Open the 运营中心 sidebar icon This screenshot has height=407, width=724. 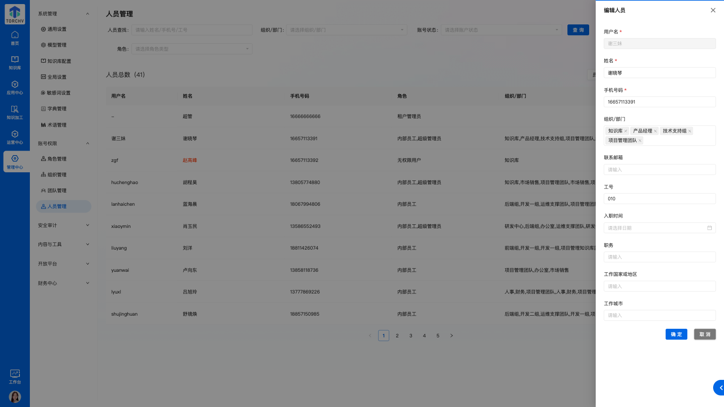point(15,138)
